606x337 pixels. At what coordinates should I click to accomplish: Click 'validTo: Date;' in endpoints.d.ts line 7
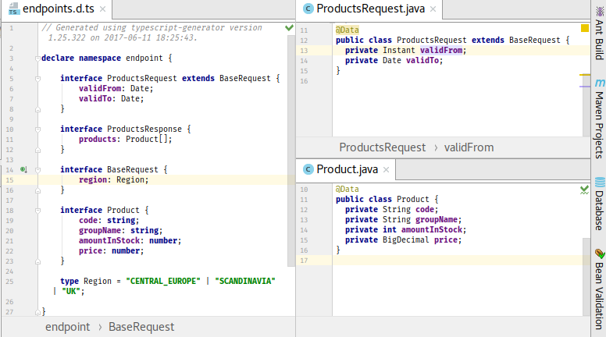click(112, 98)
